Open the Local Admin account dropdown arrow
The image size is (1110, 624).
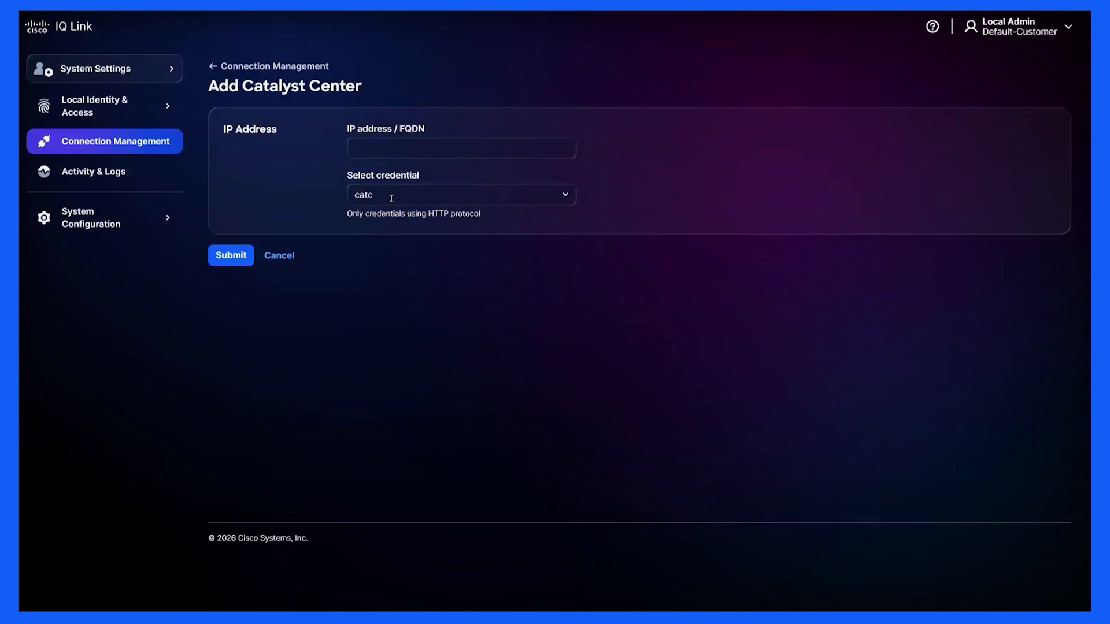point(1068,27)
